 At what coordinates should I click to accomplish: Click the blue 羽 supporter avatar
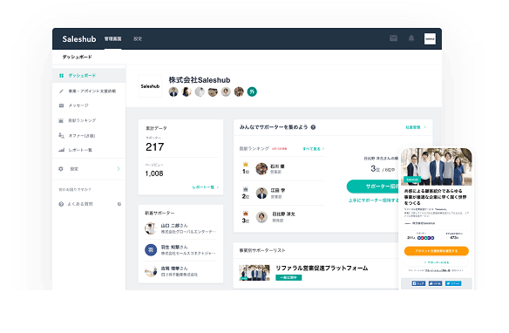151,250
